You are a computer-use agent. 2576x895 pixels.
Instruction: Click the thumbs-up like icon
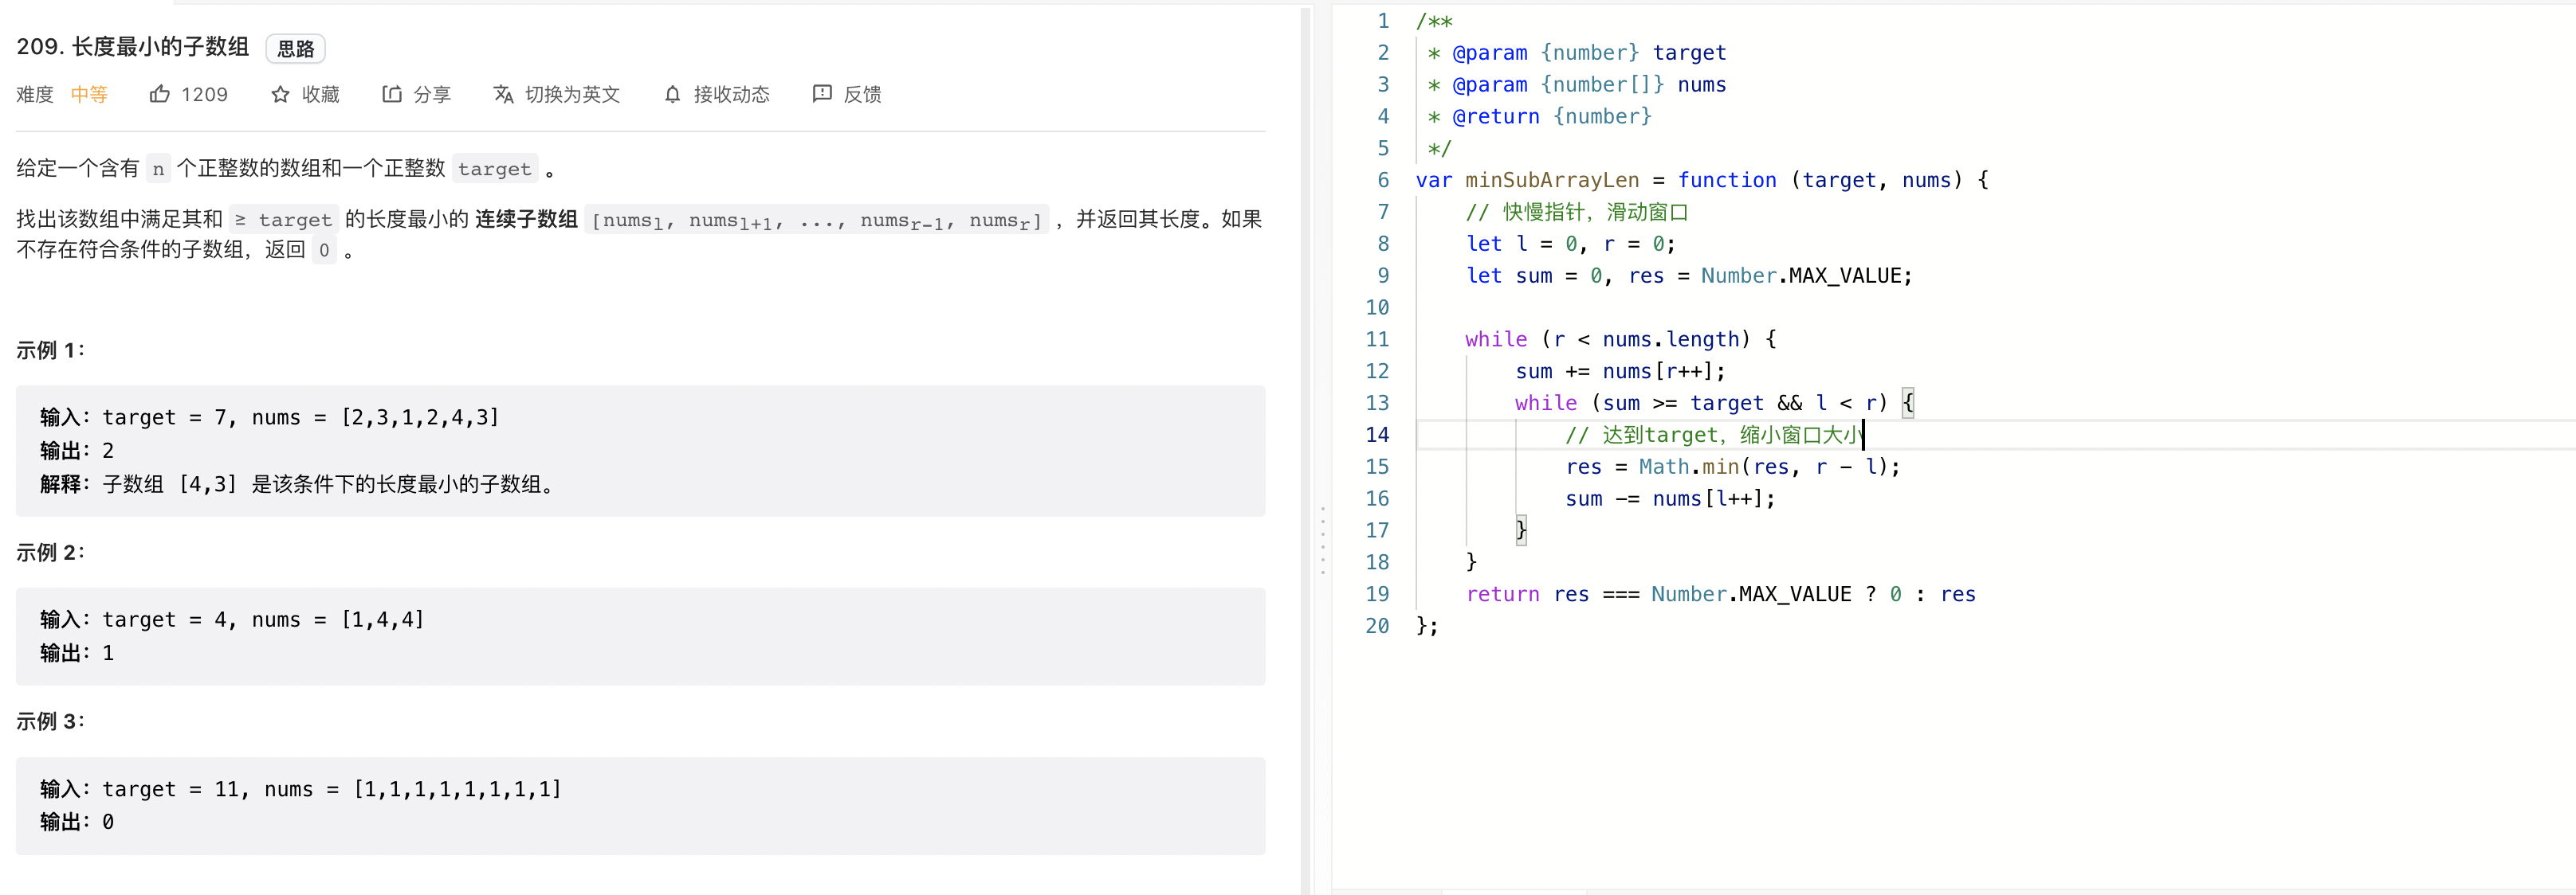coord(159,94)
